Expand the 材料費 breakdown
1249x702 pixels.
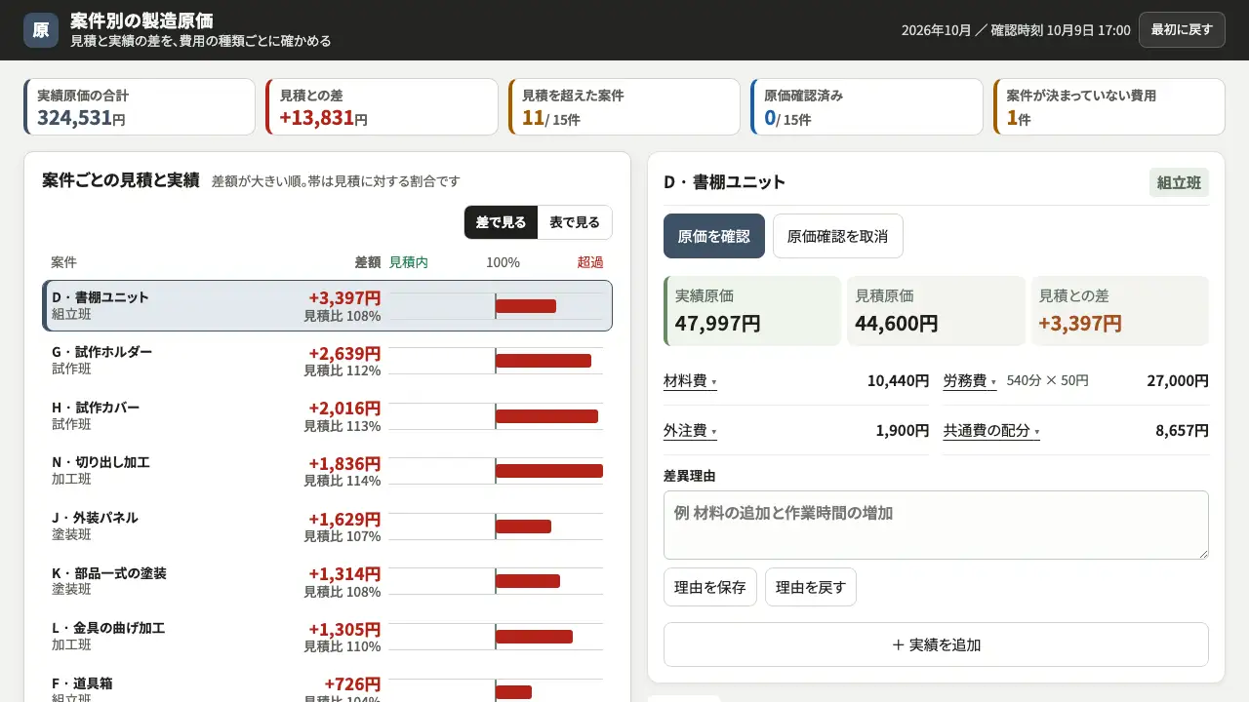coord(690,381)
